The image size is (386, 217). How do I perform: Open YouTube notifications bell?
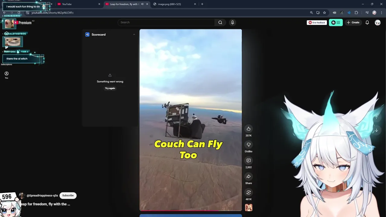(x=367, y=22)
